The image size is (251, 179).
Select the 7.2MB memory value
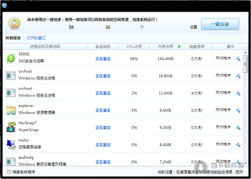tap(165, 162)
